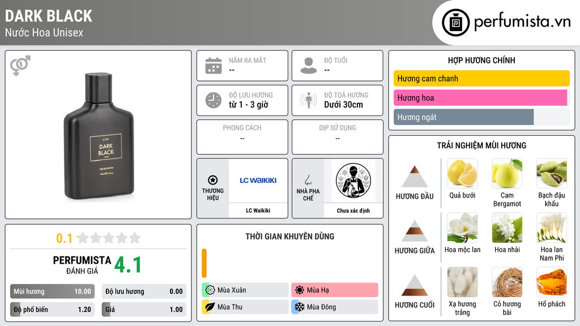Select the Bạch đậu khấu note image

pyautogui.click(x=552, y=173)
